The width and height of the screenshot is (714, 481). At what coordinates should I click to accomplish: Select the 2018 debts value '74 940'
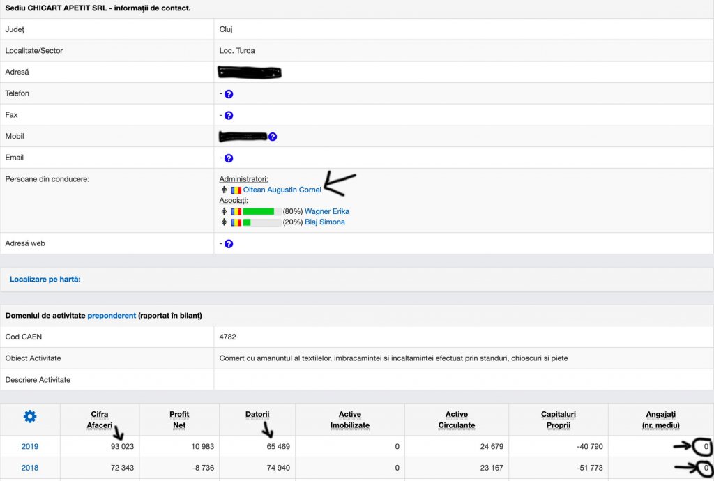click(x=278, y=468)
